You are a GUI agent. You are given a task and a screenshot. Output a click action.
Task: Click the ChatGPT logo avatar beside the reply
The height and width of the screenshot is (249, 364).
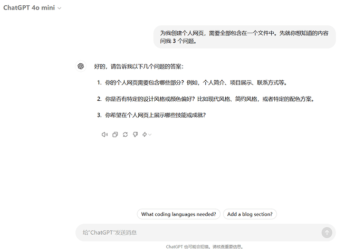click(81, 66)
